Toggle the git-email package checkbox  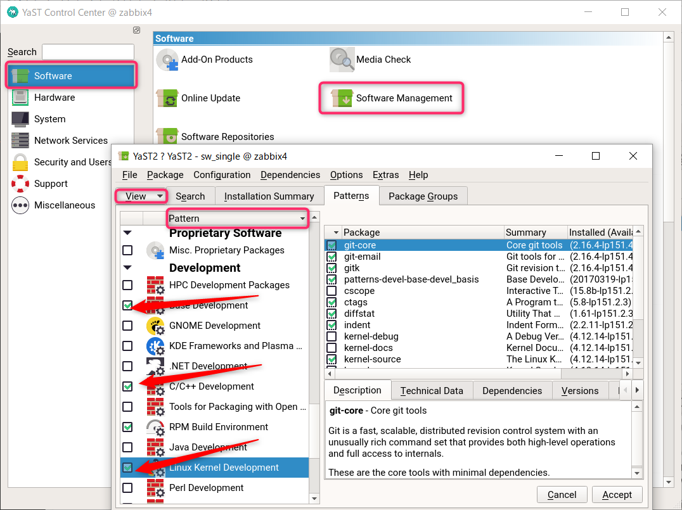pyautogui.click(x=332, y=257)
